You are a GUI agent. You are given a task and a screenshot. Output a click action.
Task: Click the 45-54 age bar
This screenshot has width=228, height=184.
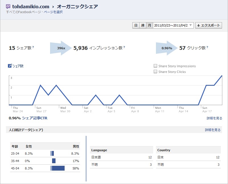point(57,168)
